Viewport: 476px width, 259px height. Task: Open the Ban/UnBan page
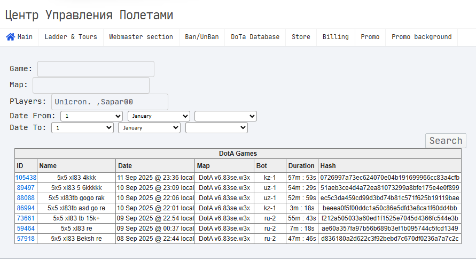tap(202, 37)
